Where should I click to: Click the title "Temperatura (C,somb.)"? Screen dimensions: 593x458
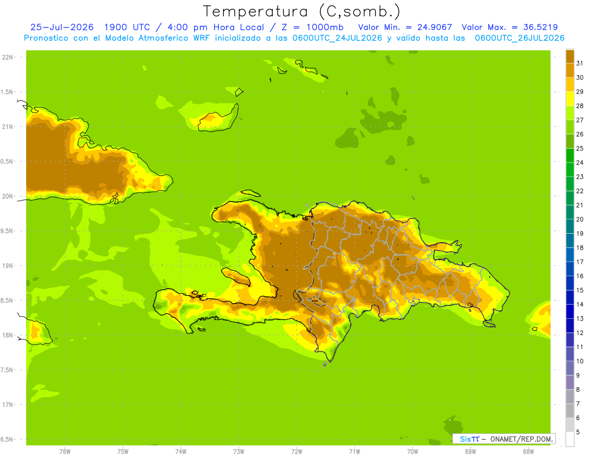302,11
